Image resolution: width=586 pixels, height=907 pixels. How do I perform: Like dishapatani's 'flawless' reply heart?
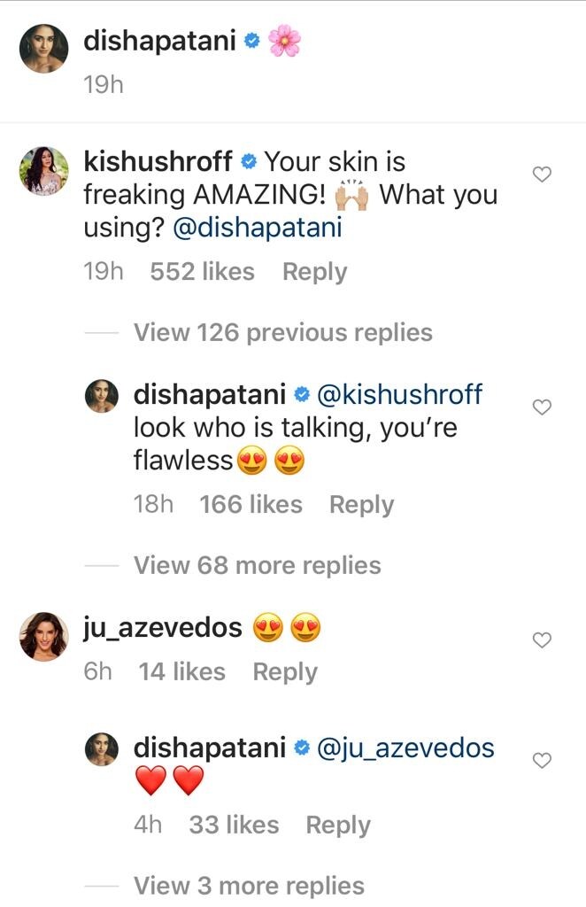(542, 407)
